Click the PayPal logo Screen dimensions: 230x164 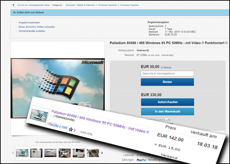142,160
